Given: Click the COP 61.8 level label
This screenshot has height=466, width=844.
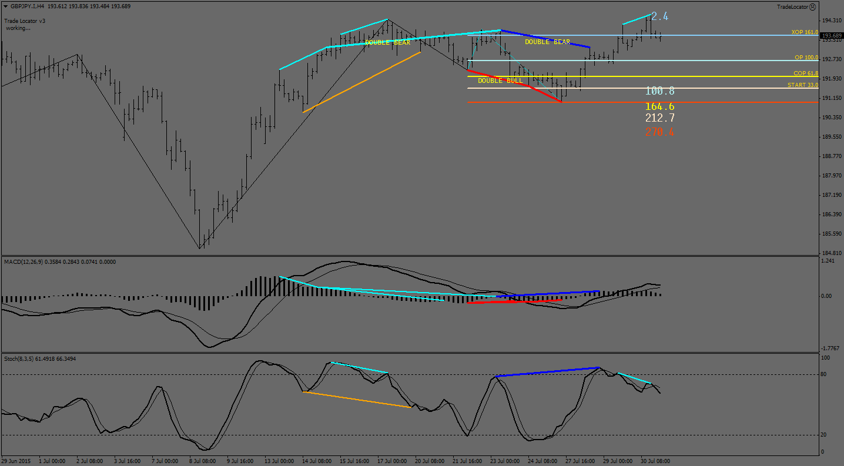Looking at the screenshot, I should tap(805, 73).
